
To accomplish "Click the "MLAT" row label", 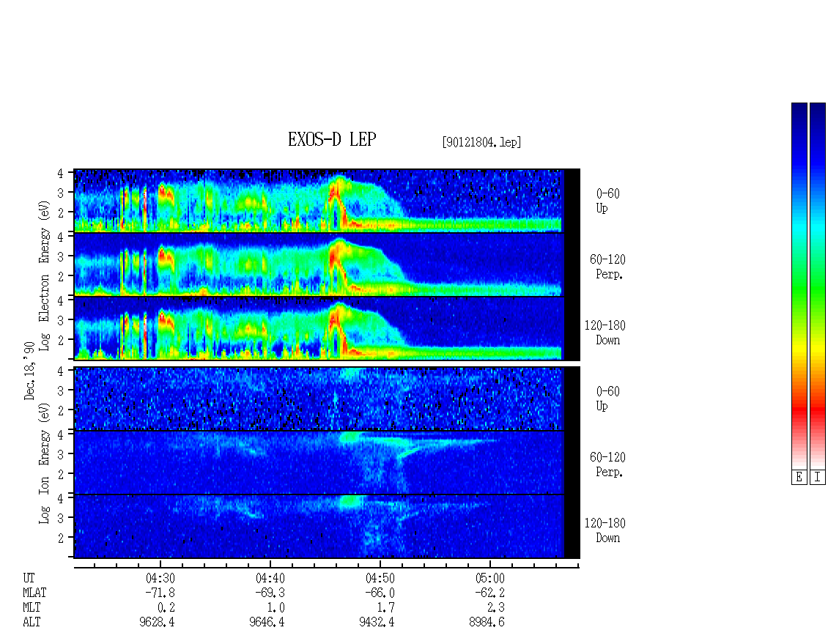I will coord(34,593).
